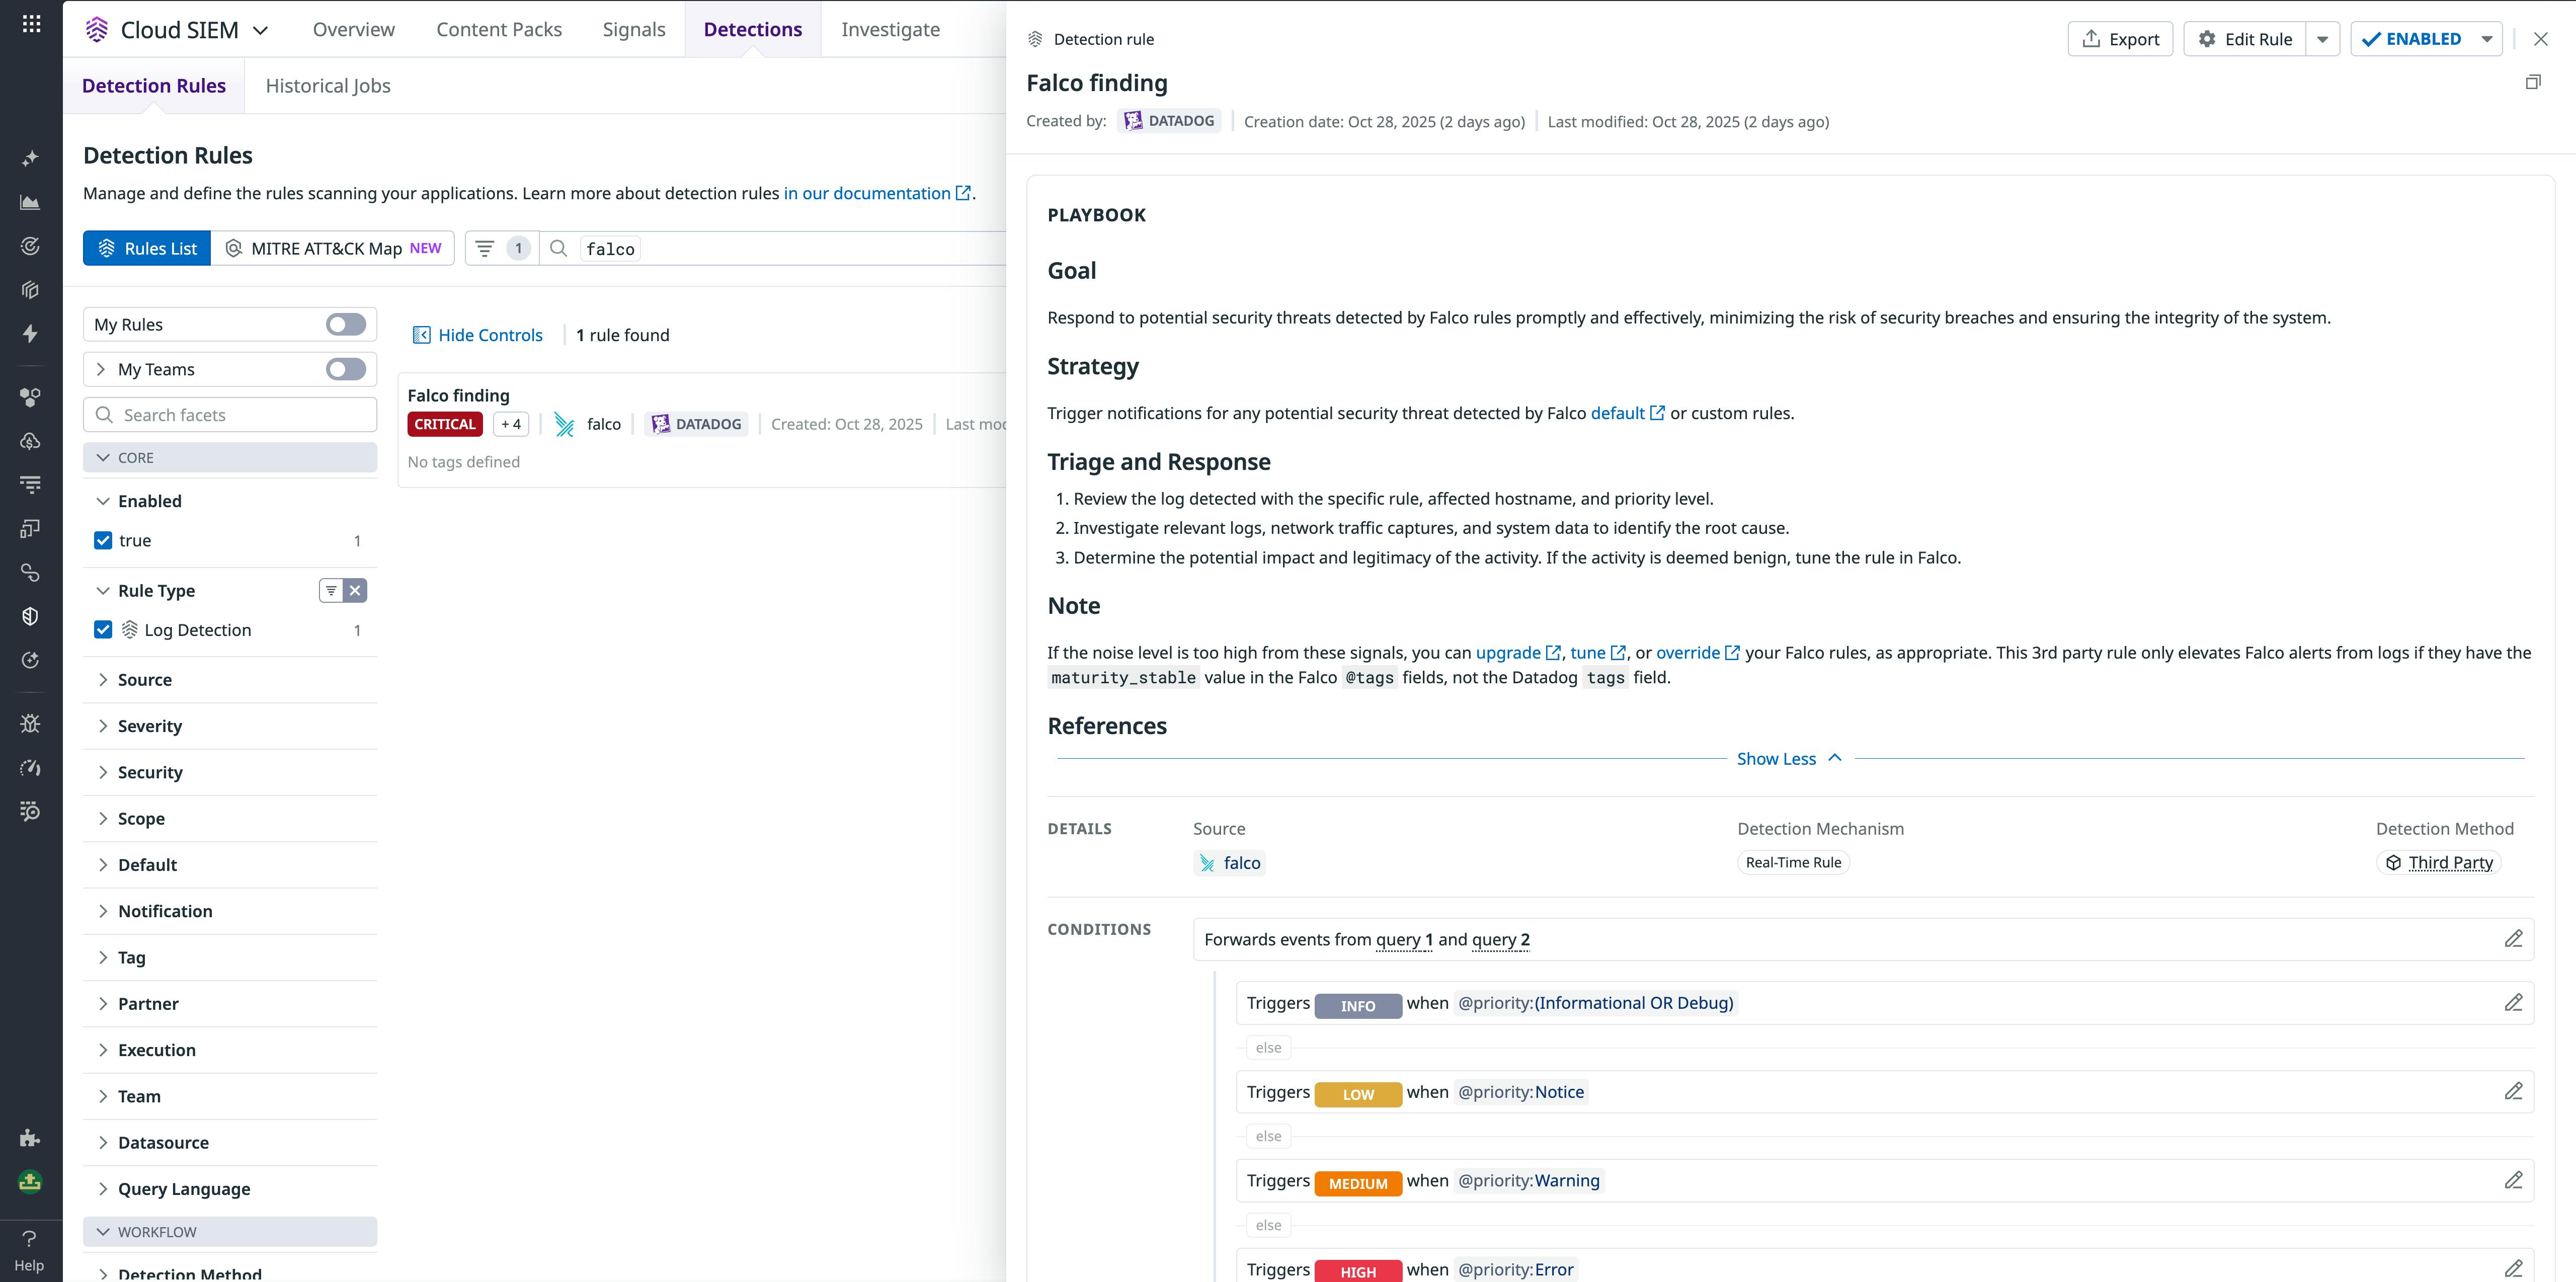Uncheck the true checkbox under Enabled
This screenshot has height=1282, width=2576.
pos(104,540)
